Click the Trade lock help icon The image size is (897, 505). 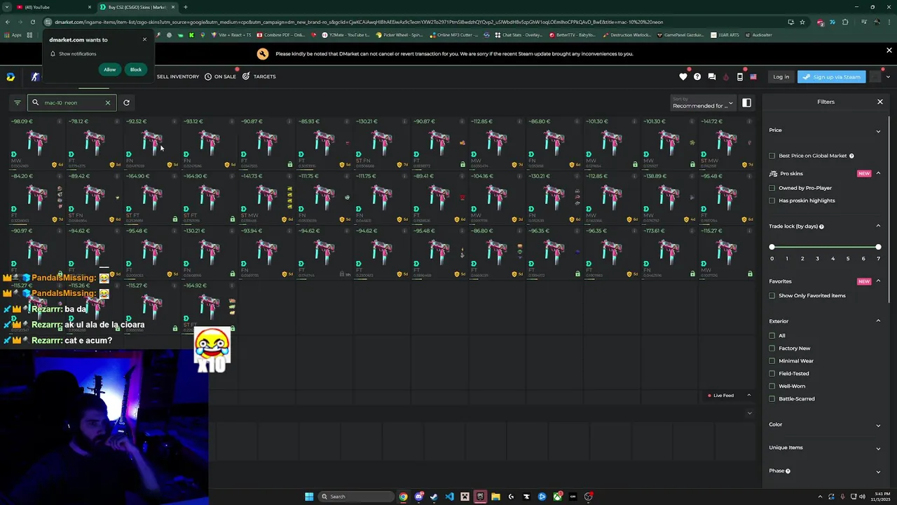821,227
